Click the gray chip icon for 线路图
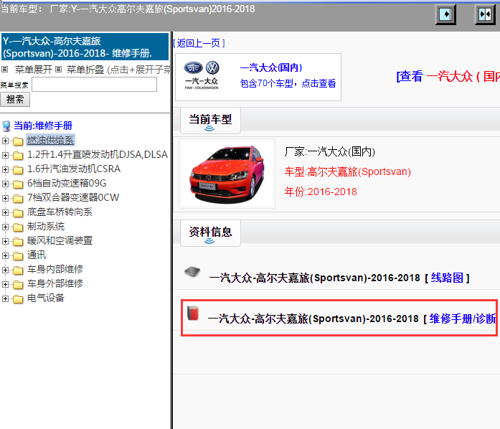 192,272
